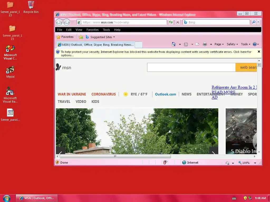The height and width of the screenshot is (202, 270).
Task: Click the red Stop loading icon
Action: (178, 22)
